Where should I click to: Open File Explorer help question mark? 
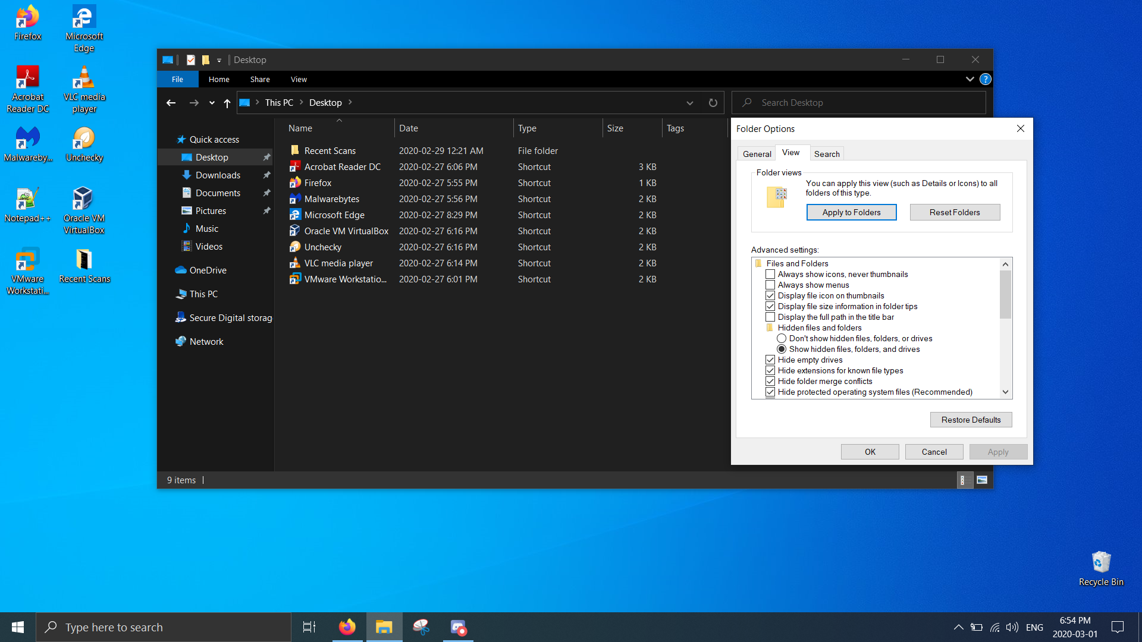[x=985, y=79]
